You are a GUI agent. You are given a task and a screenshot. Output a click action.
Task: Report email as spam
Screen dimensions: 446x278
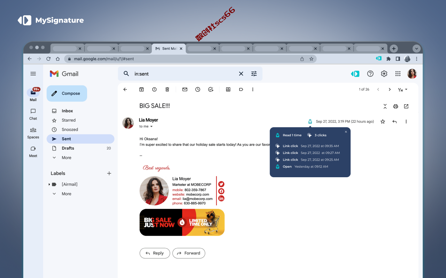pos(154,89)
